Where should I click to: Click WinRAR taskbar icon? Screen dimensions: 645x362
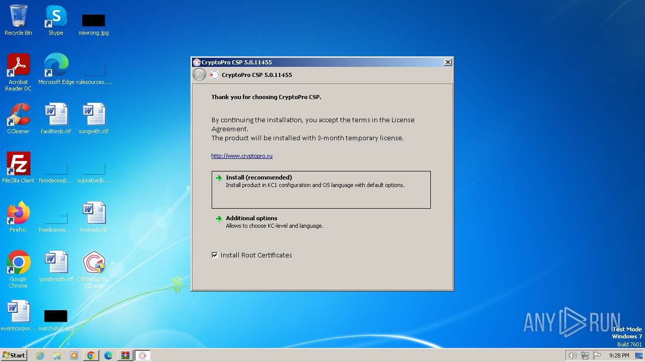click(125, 355)
